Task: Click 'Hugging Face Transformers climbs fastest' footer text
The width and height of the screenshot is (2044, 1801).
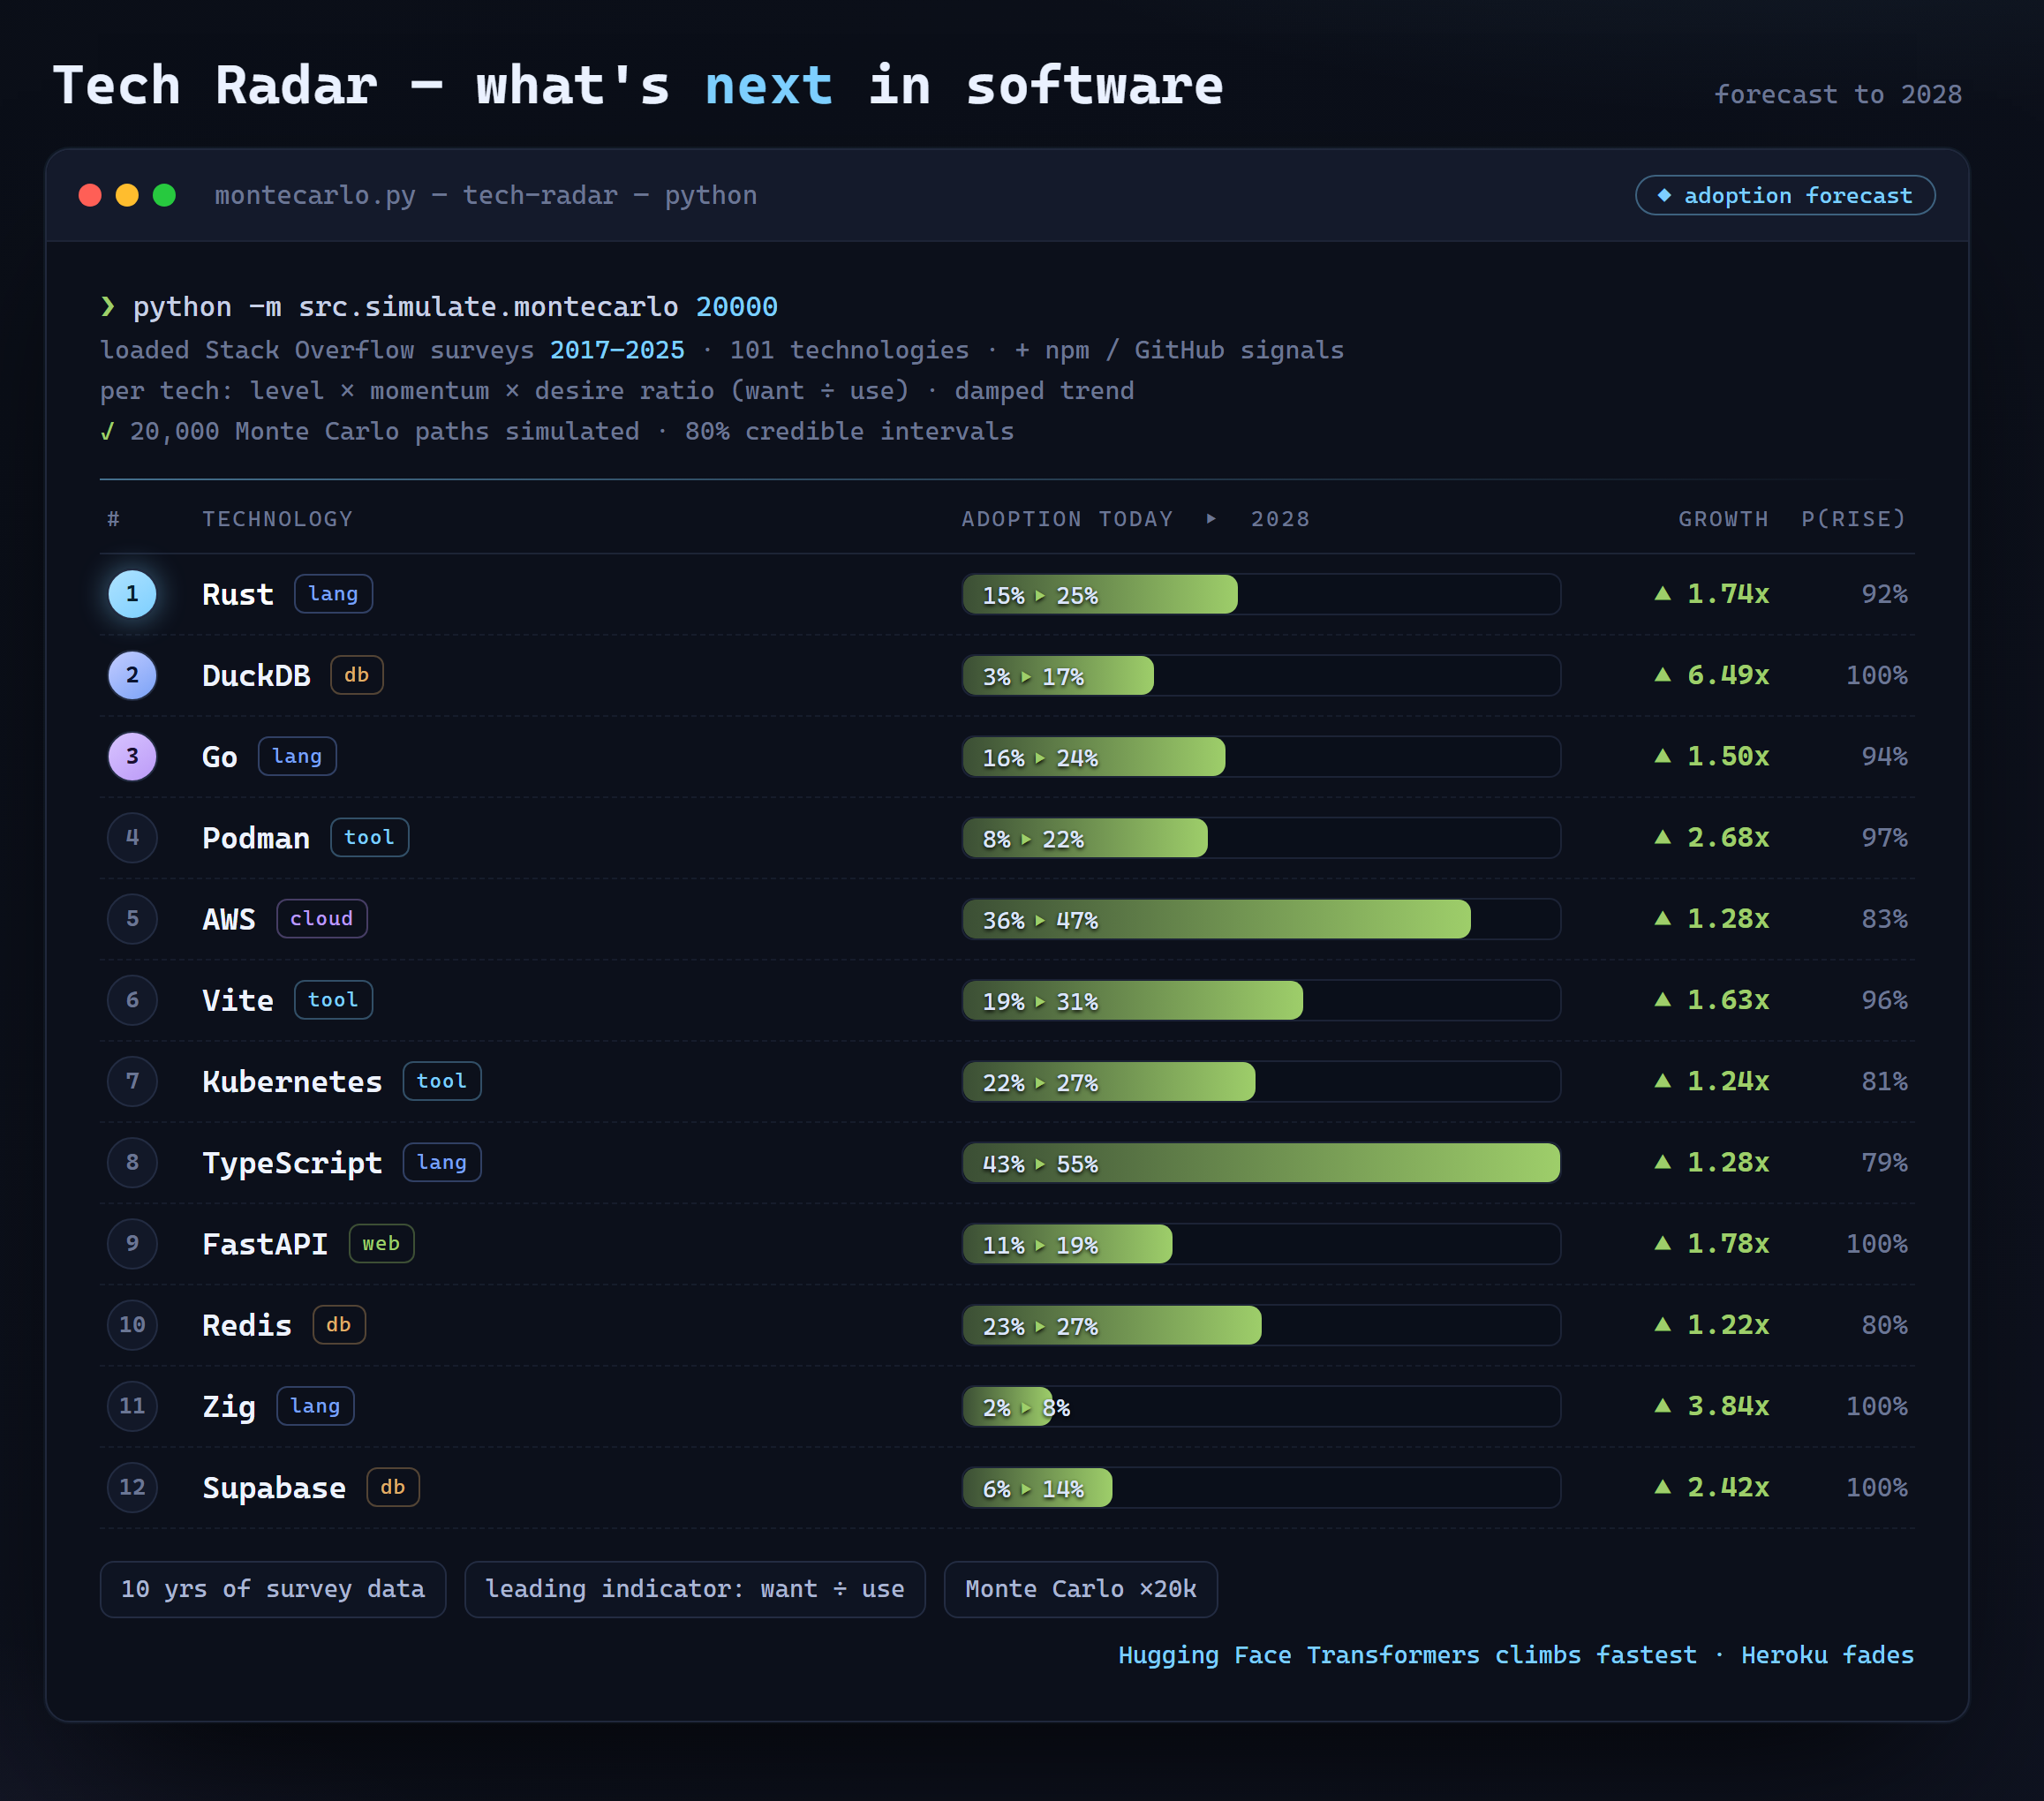Action: 1407,1655
